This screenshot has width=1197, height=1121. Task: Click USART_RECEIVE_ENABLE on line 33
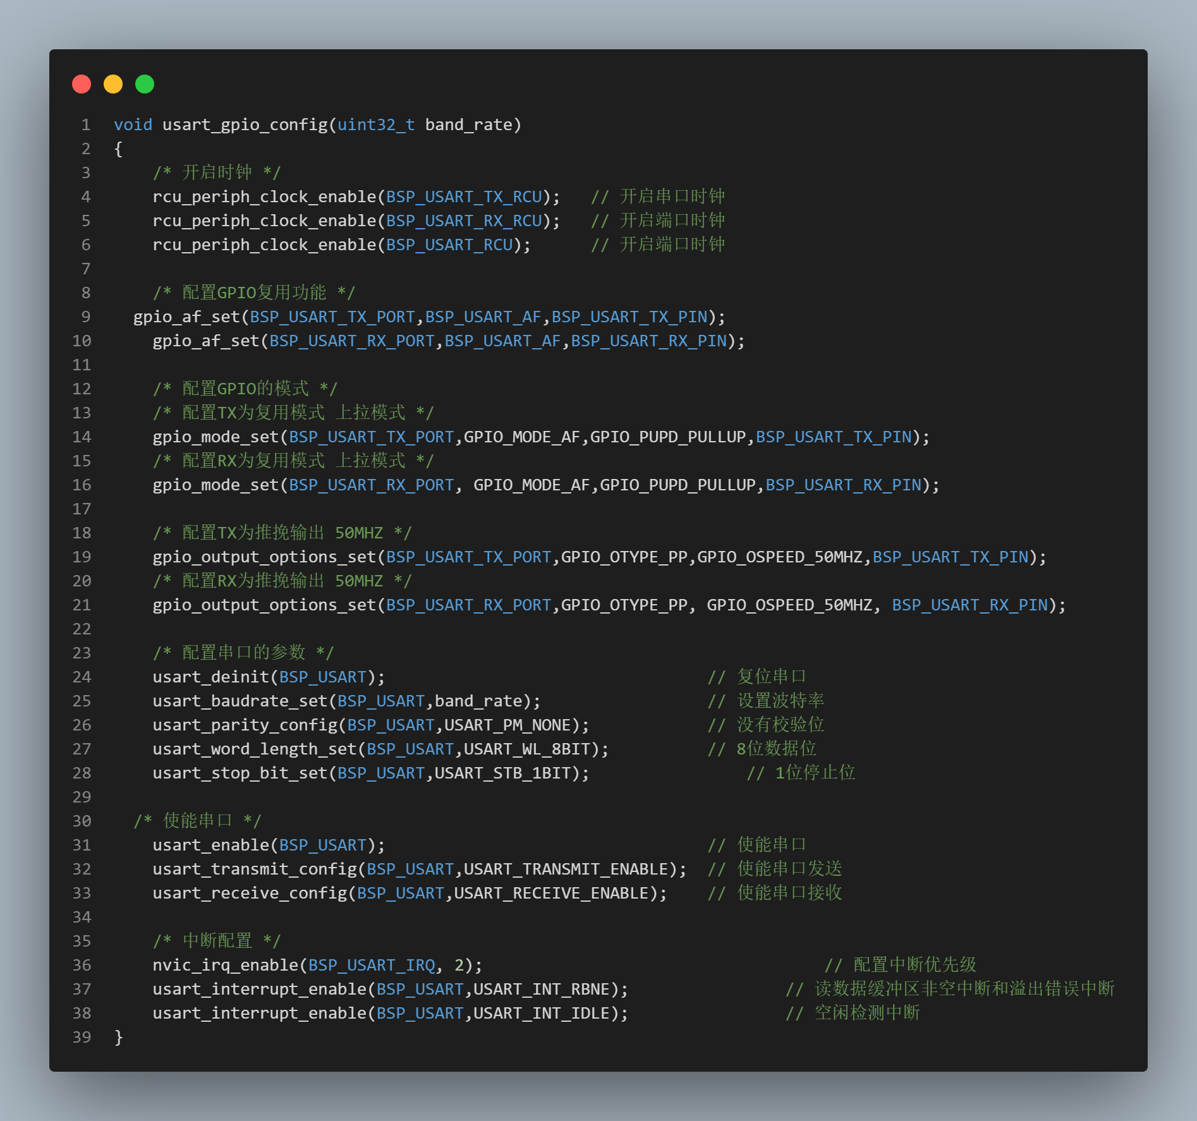click(552, 894)
